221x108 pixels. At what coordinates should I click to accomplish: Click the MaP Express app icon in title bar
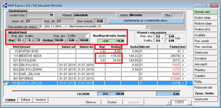click(x=5, y=6)
